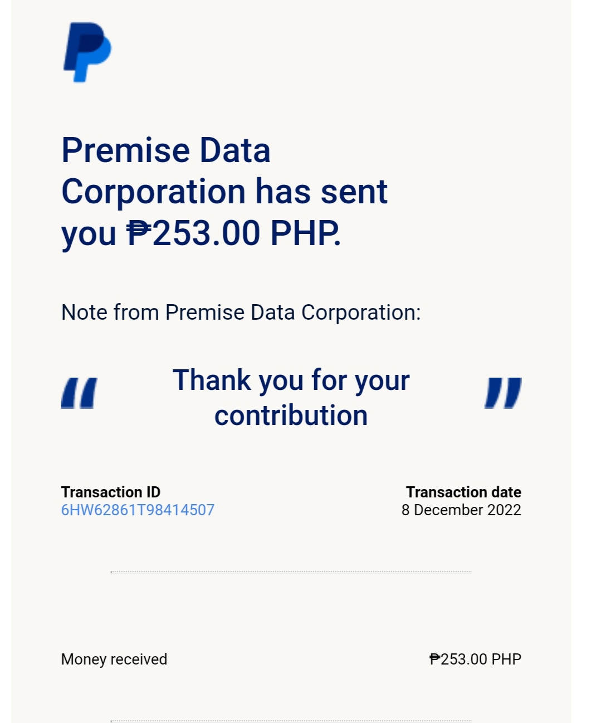Click the Money received label

point(114,659)
